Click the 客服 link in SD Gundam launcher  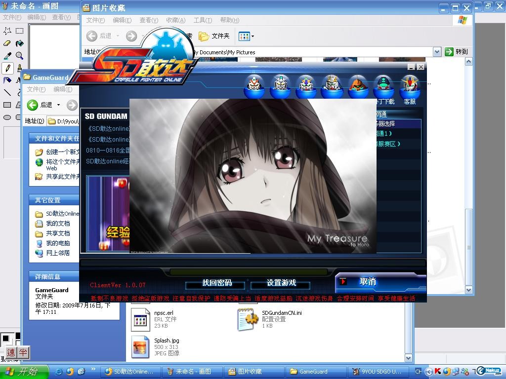[x=410, y=102]
